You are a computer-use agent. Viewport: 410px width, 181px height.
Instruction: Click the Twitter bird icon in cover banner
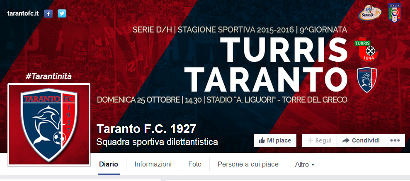[x=62, y=14]
